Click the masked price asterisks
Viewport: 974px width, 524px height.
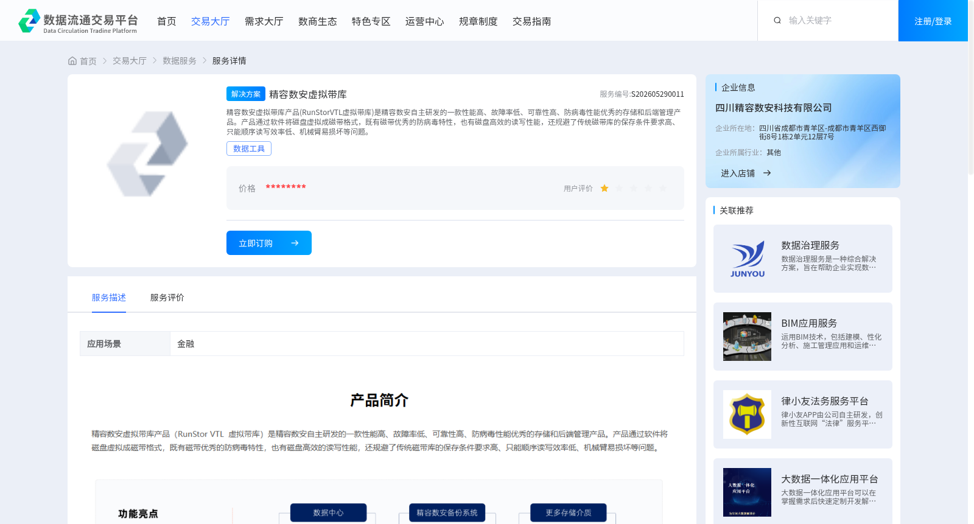(286, 187)
